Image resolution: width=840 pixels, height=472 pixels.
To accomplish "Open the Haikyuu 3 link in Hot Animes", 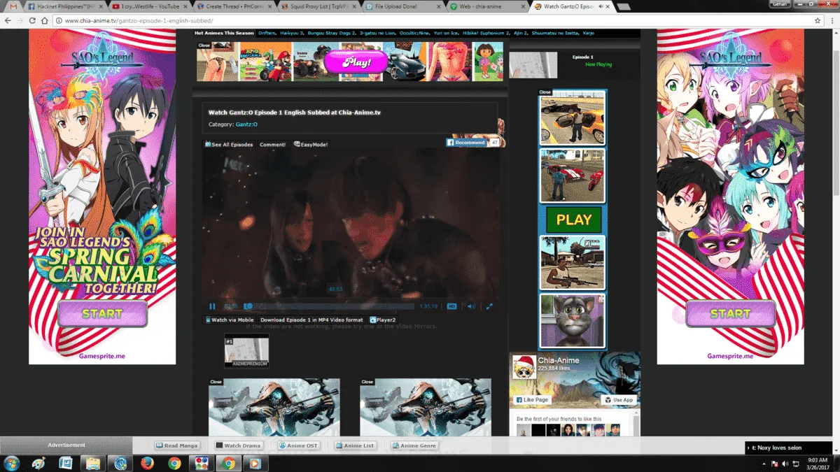I will point(292,34).
